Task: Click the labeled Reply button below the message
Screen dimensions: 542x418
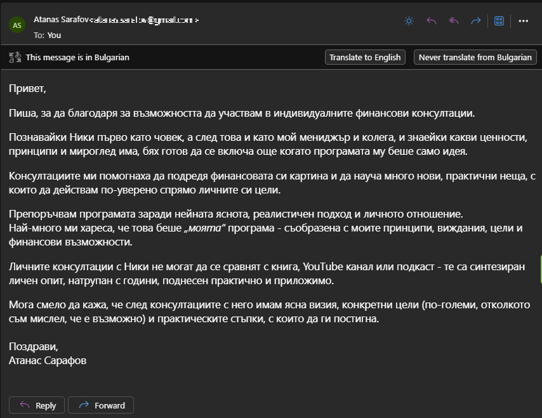Action: (38, 405)
